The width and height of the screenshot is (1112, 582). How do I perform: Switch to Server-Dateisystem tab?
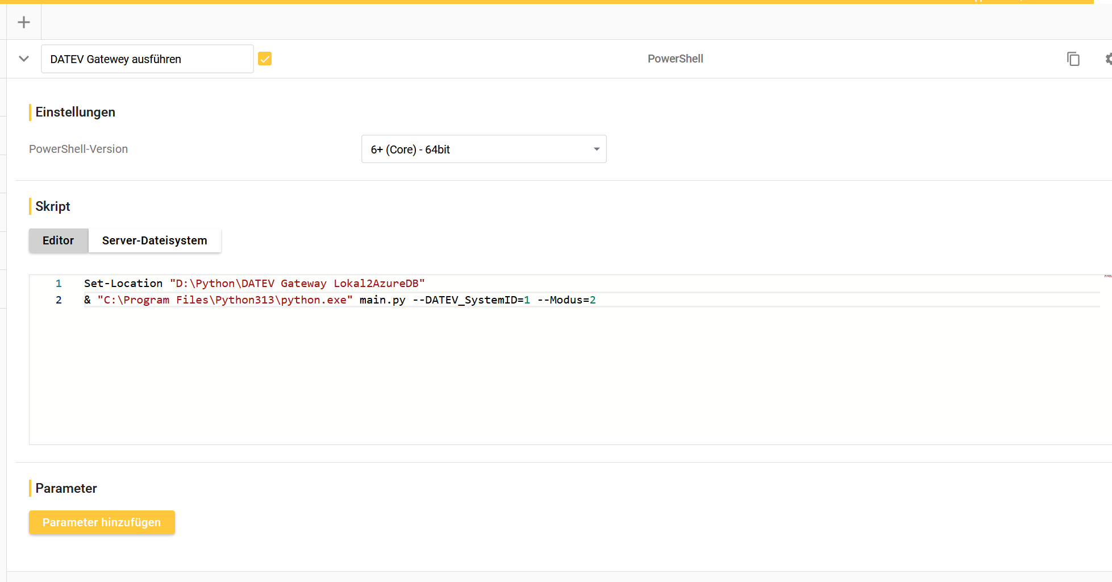[155, 240]
